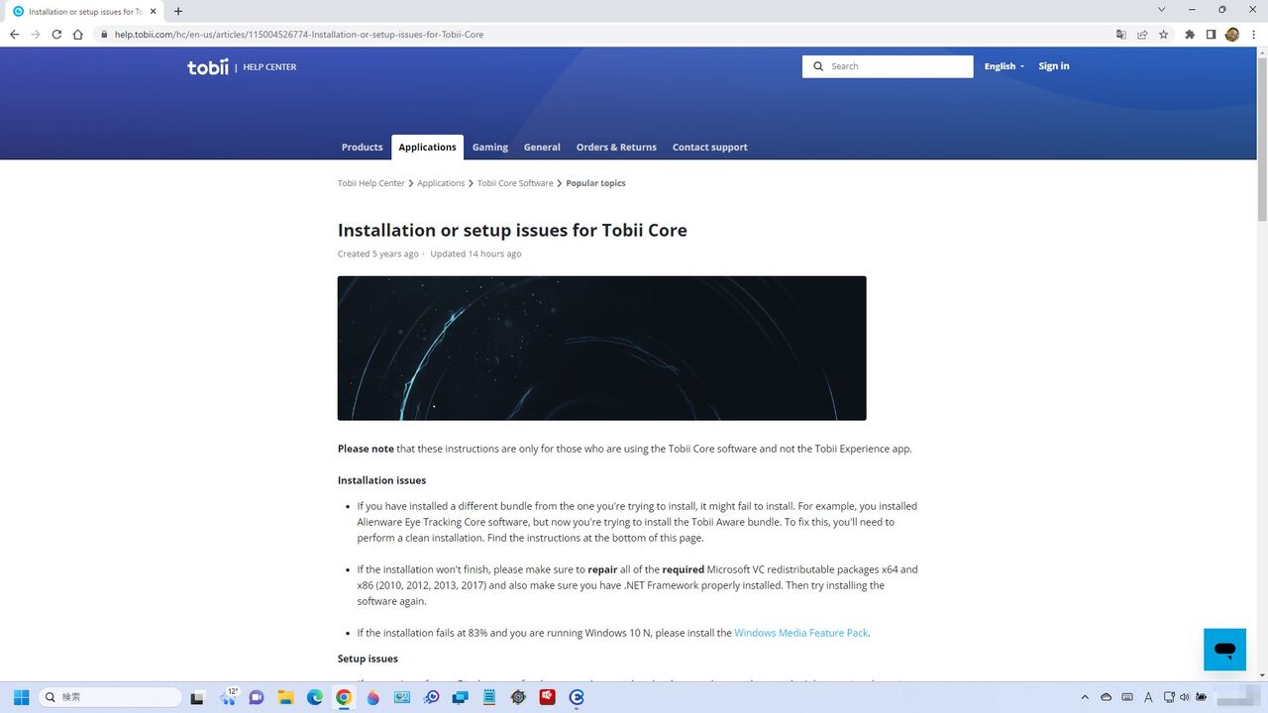Open the tab search chevron dropdown
1268x713 pixels.
click(x=1162, y=10)
